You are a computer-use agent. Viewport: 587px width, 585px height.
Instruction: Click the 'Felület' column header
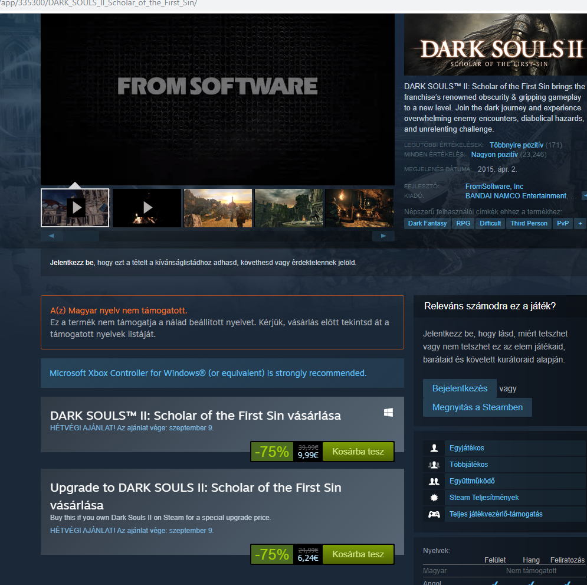click(495, 560)
